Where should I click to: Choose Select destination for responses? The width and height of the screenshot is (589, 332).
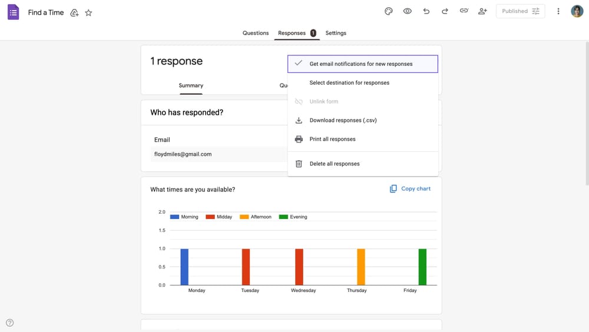pos(349,83)
